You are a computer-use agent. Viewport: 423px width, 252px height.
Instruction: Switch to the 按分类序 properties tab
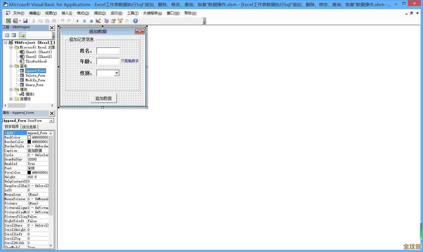[x=29, y=127]
